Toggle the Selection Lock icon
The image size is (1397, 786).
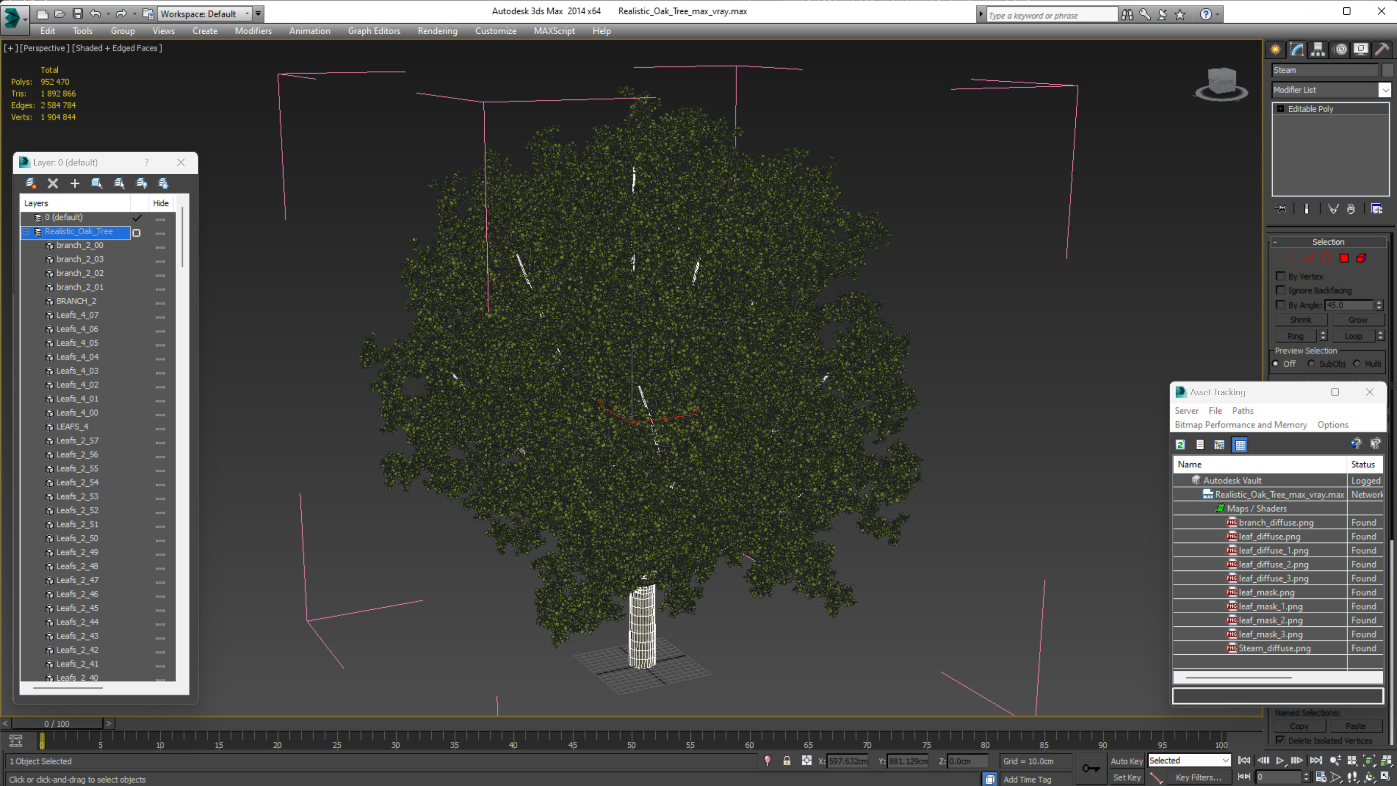[786, 761]
